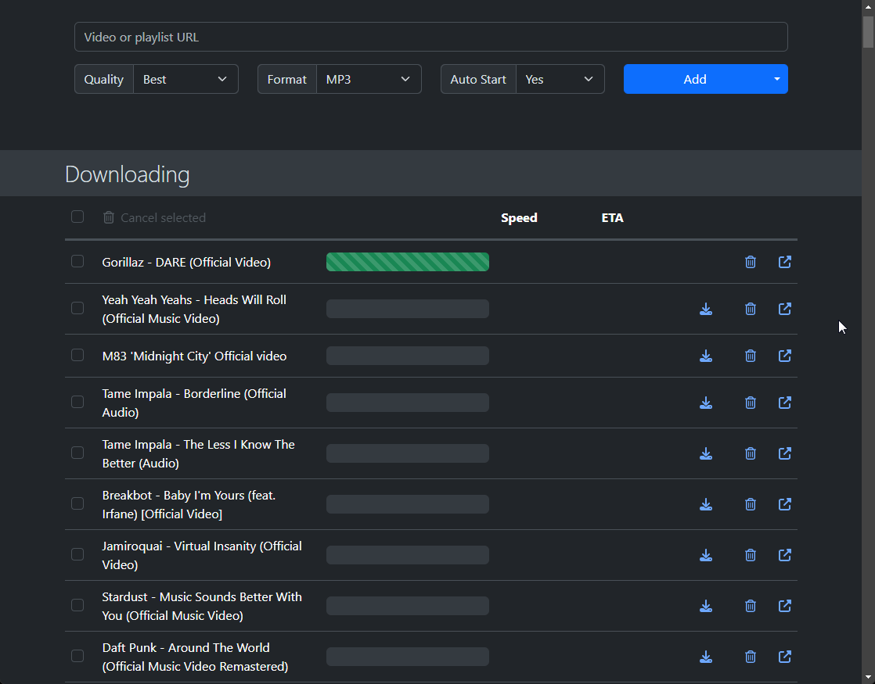Delete the Gorillaz - DARE download
This screenshot has height=684, width=875.
pos(750,262)
